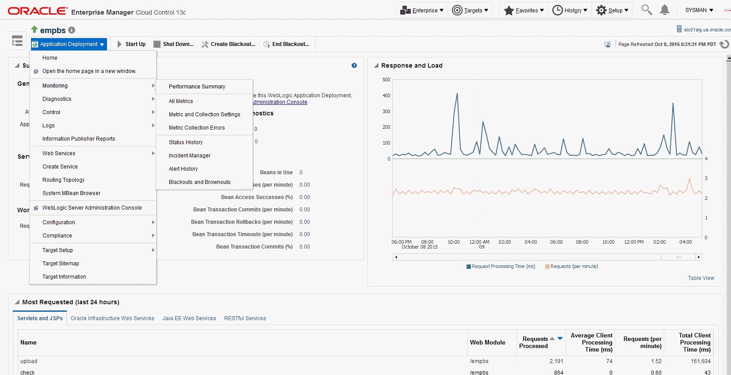Collapse the Most Requested section

click(17, 302)
